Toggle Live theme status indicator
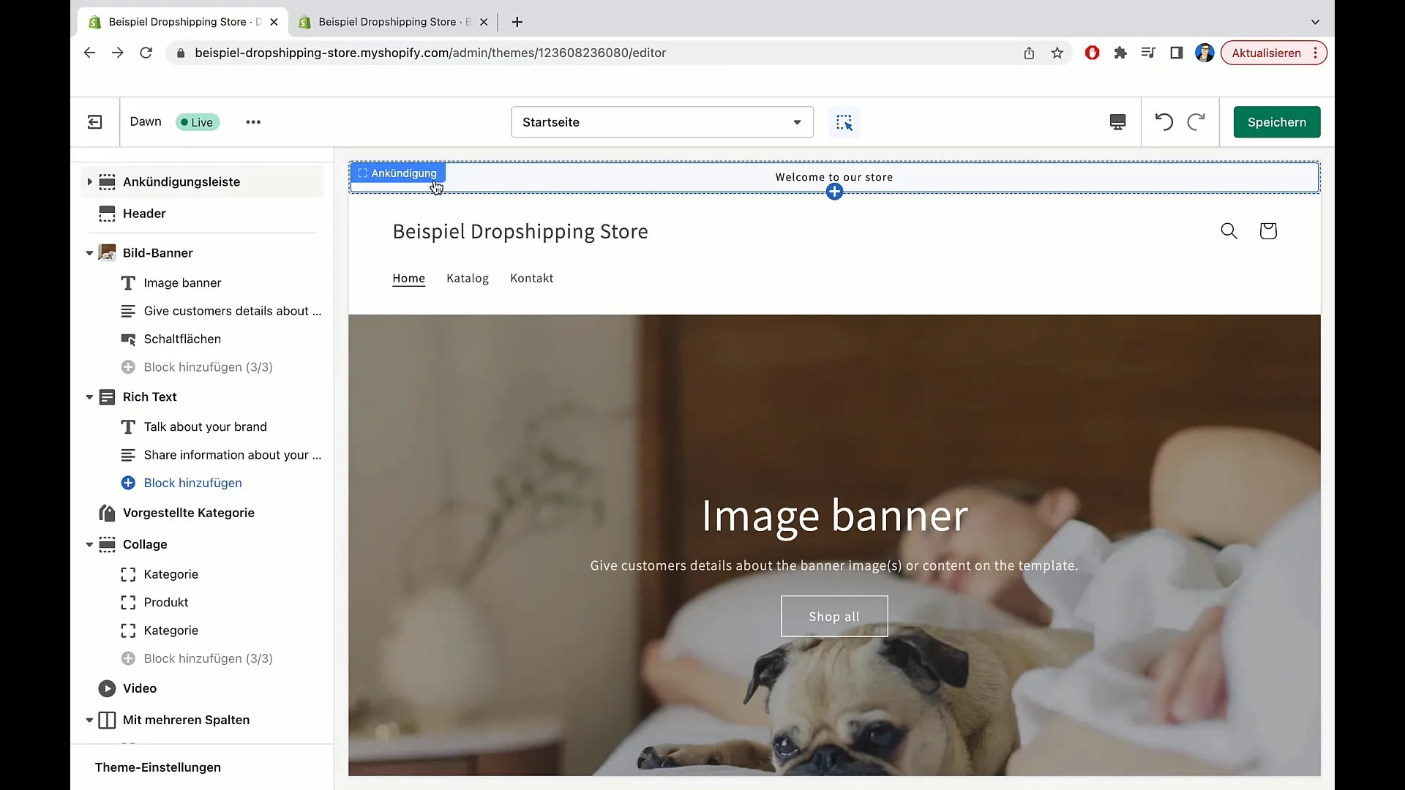This screenshot has height=790, width=1405. (x=197, y=121)
